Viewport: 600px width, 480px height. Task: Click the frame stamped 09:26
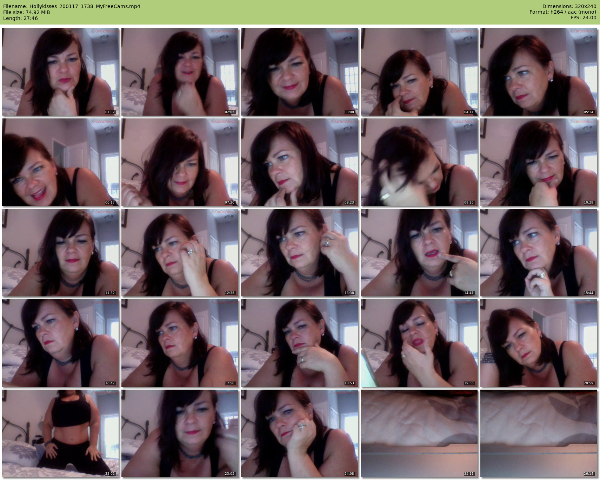tap(419, 162)
